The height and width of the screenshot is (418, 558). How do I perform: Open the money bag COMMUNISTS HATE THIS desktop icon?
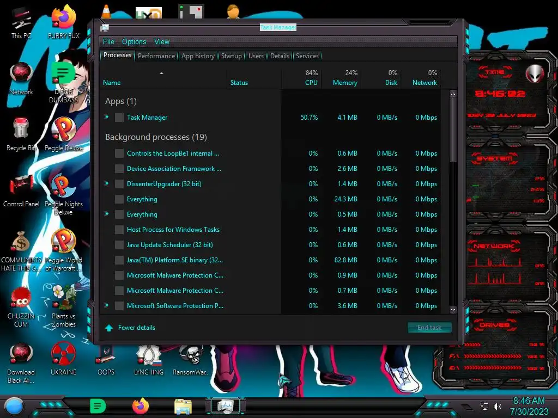click(21, 251)
